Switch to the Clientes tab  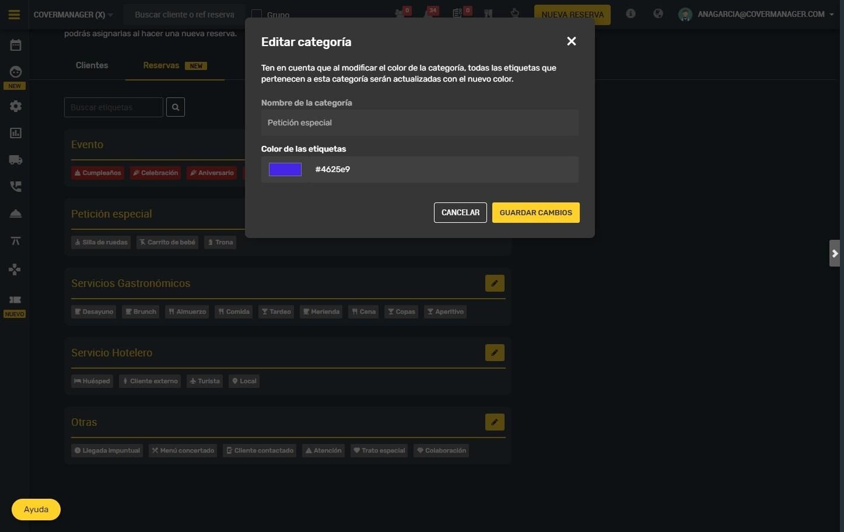(x=92, y=65)
